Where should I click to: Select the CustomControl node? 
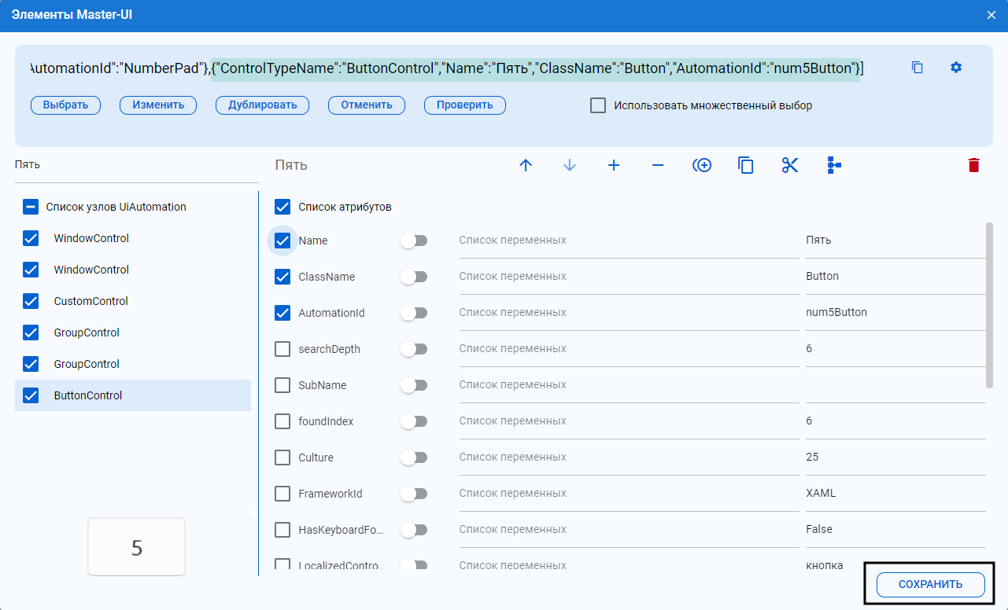pos(90,301)
